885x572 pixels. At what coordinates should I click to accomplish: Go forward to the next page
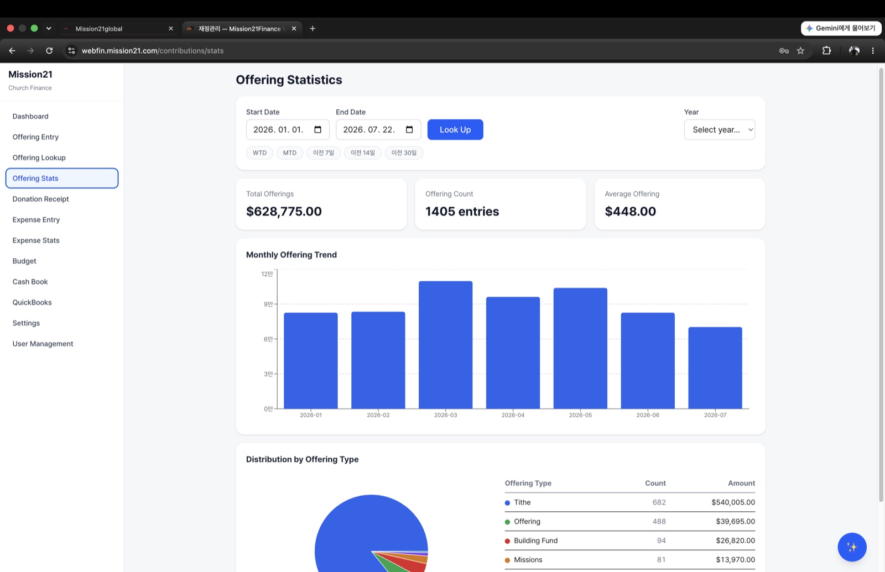[31, 51]
